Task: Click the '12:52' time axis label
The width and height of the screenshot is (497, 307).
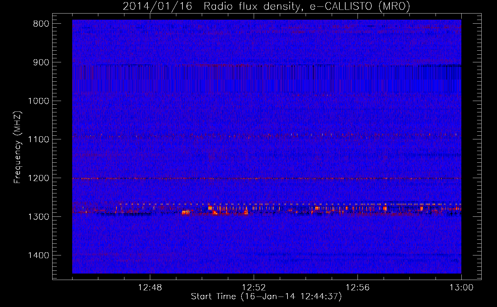Action: tap(254, 288)
